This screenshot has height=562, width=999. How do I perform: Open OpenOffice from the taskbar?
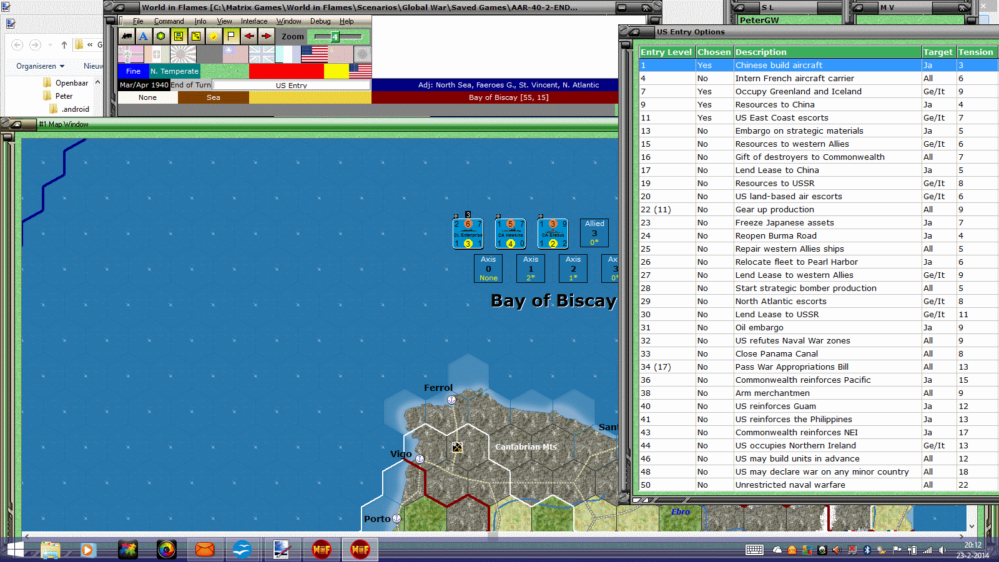pyautogui.click(x=242, y=550)
